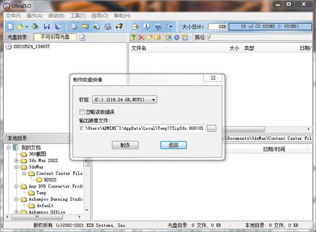Image resolution: width=316 pixels, height=232 pixels.
Task: Close the 制作软盘映像 dialog
Action: [x=213, y=78]
